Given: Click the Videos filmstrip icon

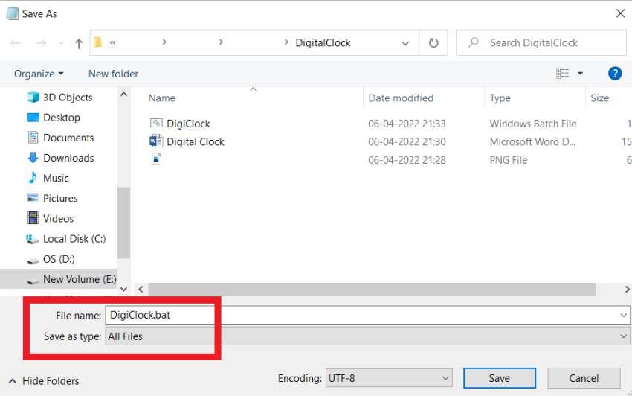Looking at the screenshot, I should 33,218.
